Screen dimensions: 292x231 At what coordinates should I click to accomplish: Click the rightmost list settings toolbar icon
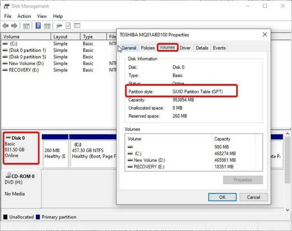click(x=77, y=26)
